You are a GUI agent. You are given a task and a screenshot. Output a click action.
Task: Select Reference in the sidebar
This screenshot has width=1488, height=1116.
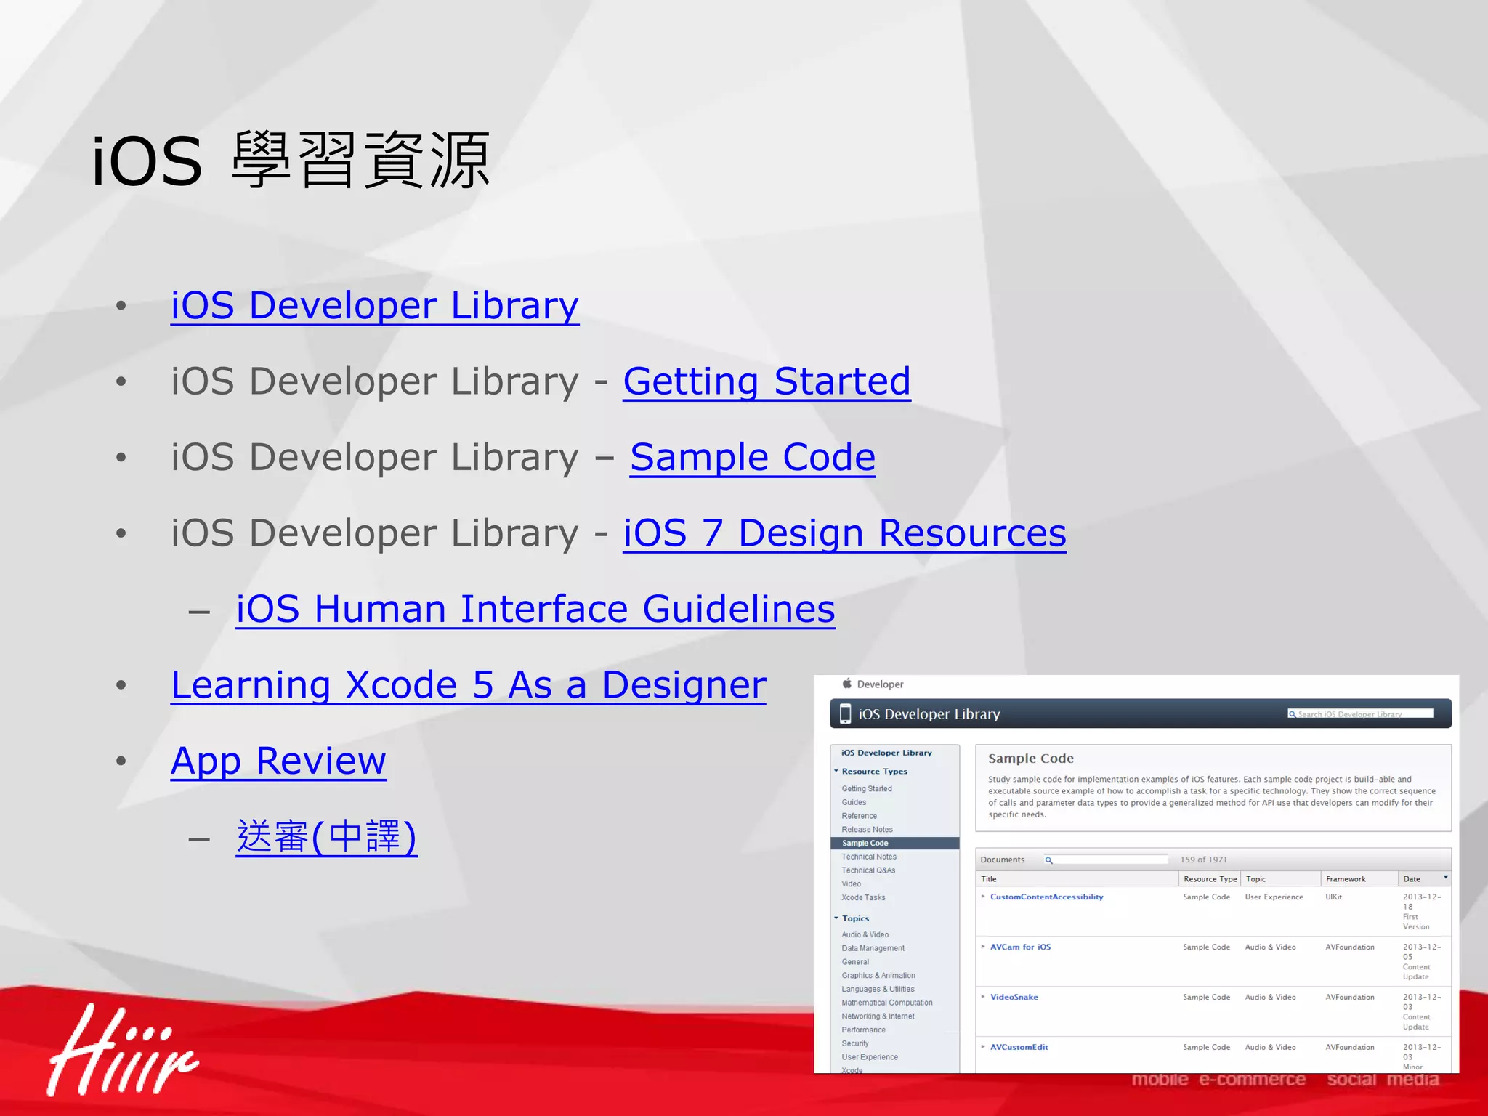coord(859,816)
